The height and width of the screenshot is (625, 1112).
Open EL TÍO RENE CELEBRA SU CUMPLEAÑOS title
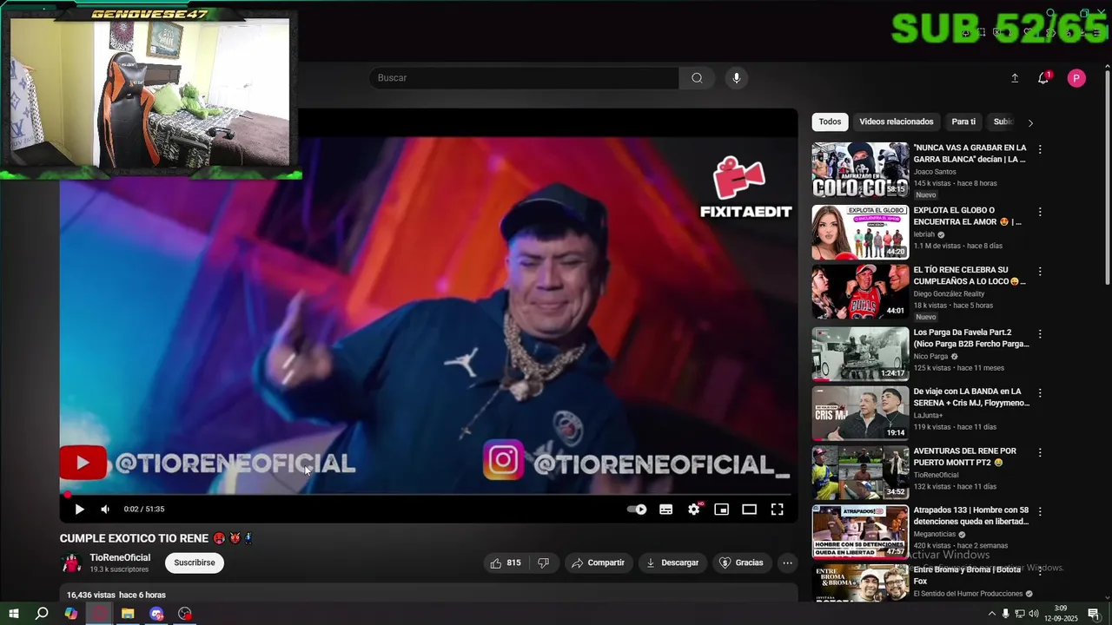pyautogui.click(x=970, y=276)
